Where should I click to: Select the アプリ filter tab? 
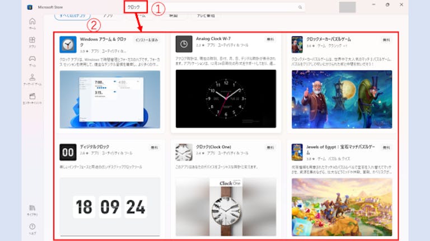[x=108, y=16]
